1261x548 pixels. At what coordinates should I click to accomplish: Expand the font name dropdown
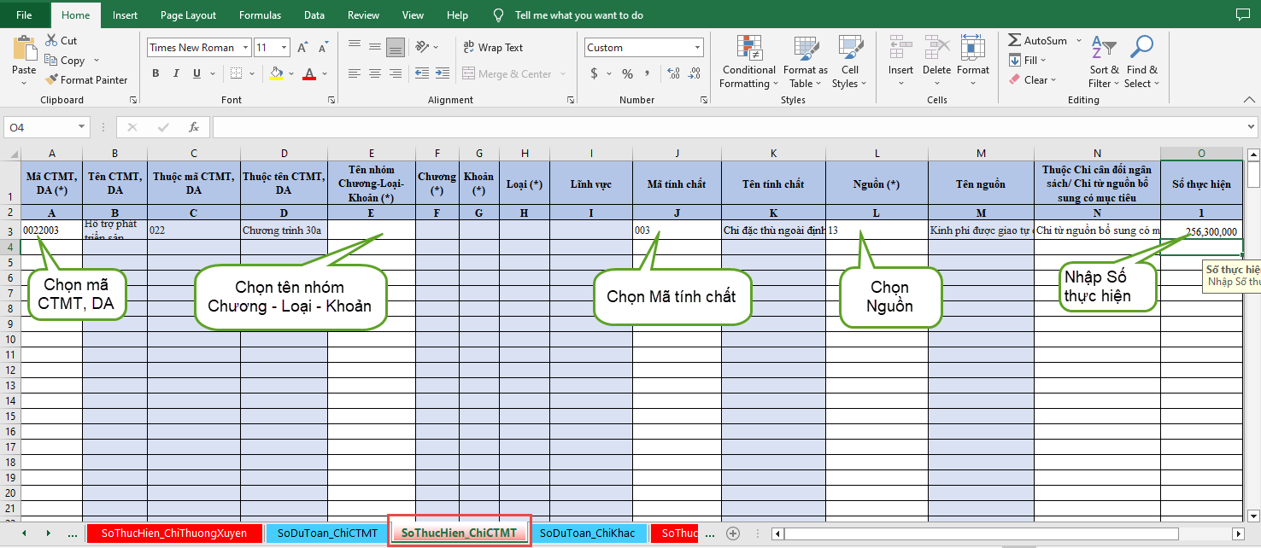point(245,48)
